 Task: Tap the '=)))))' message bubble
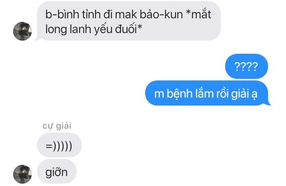click(59, 145)
